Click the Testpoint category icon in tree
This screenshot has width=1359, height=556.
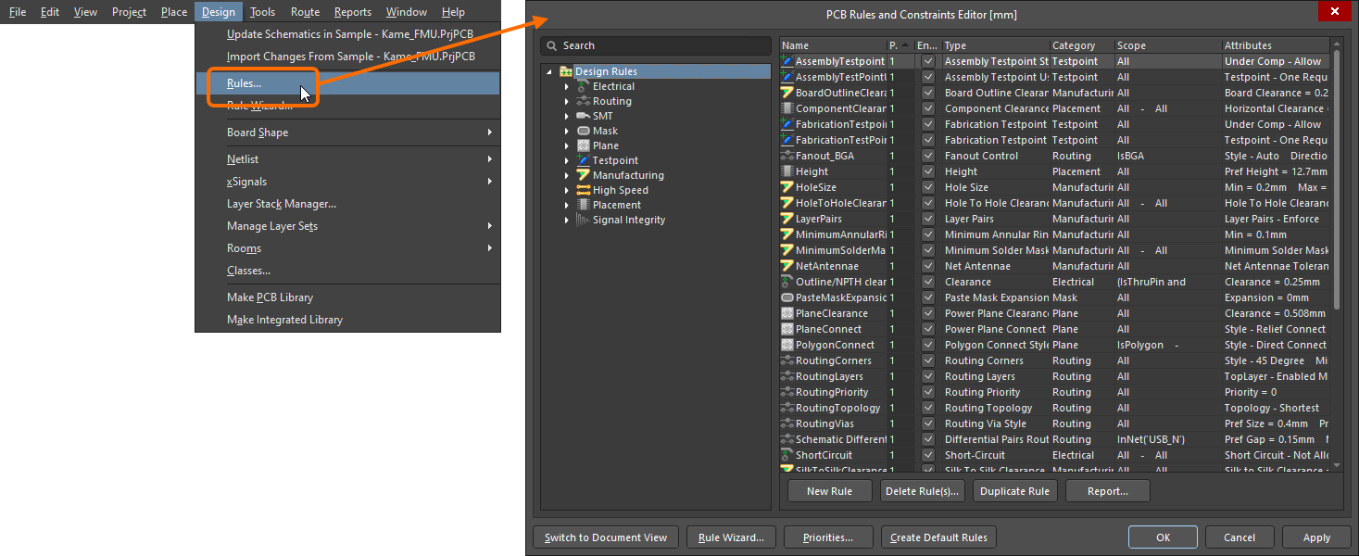584,160
